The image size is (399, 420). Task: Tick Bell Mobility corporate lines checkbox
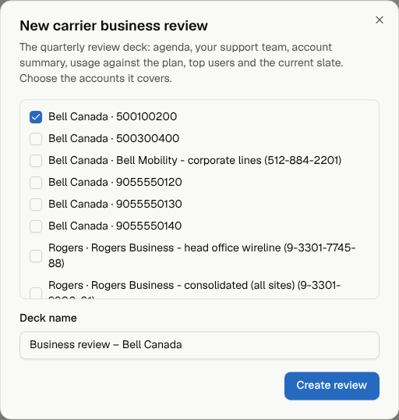(36, 161)
